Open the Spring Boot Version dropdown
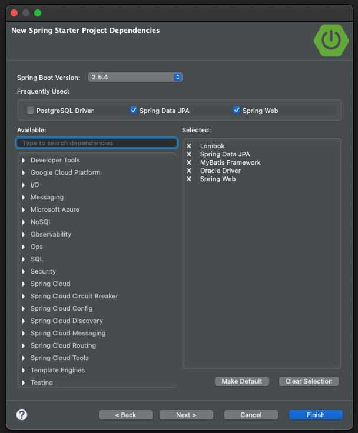This screenshot has height=433, width=358. click(135, 77)
